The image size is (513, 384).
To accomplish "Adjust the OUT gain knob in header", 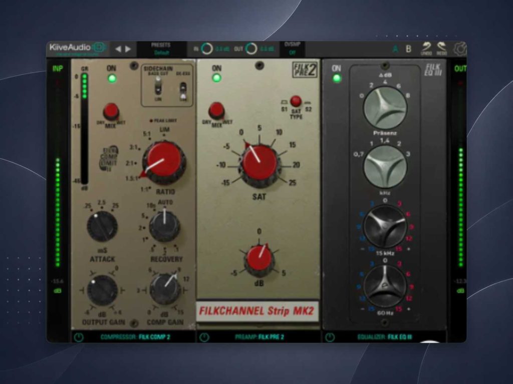I will pyautogui.click(x=251, y=49).
